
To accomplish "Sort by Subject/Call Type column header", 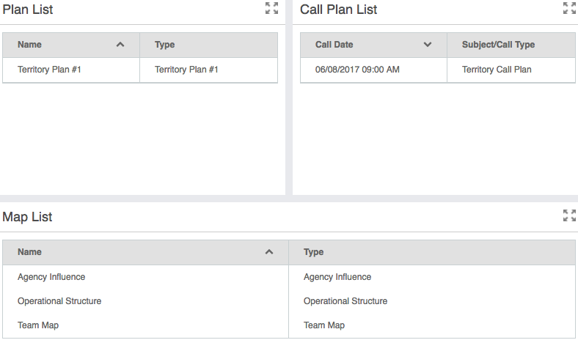I will pos(498,45).
